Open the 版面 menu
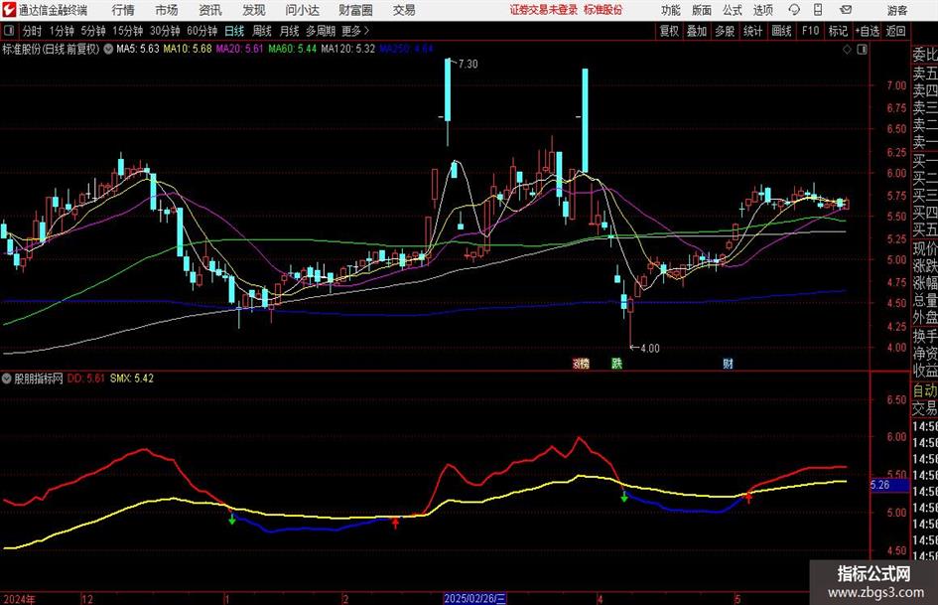This screenshot has width=938, height=605. [702, 10]
